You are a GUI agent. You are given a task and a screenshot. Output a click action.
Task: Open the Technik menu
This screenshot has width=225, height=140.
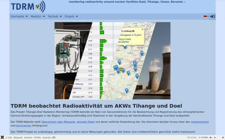pyautogui.click(x=55, y=16)
